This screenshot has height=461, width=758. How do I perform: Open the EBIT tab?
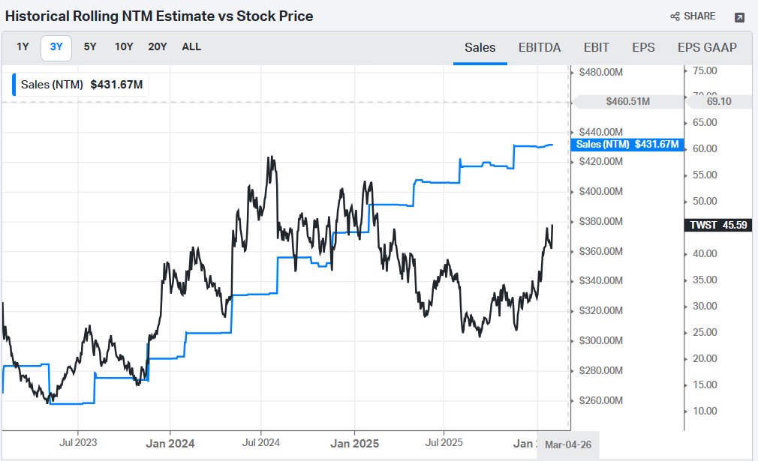point(596,47)
